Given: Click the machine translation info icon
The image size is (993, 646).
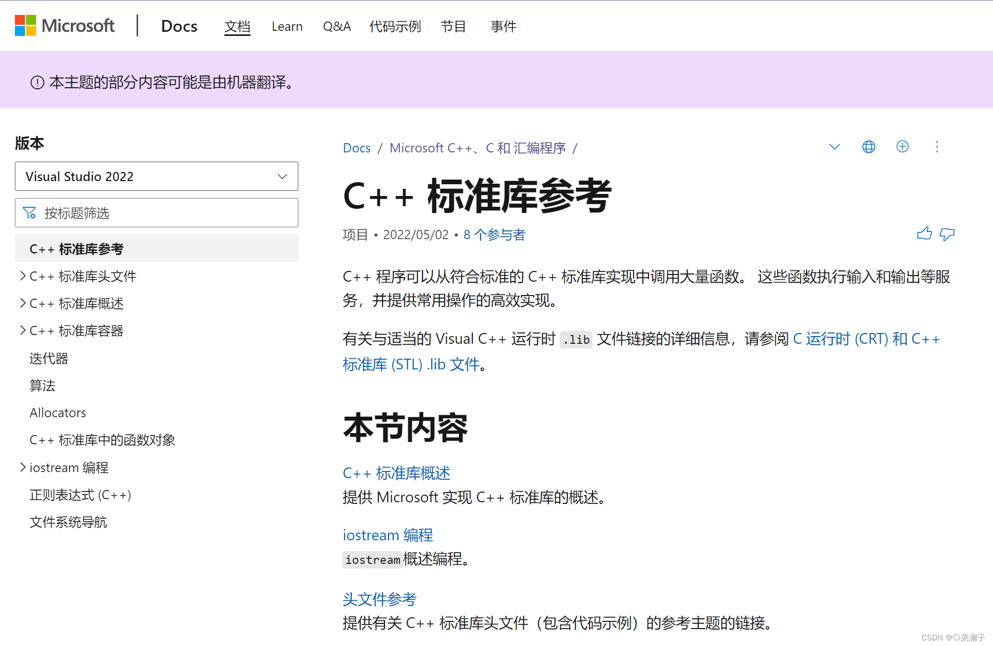Looking at the screenshot, I should 37,83.
